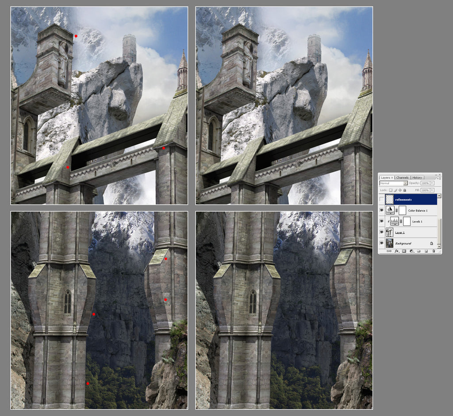This screenshot has height=416, width=453.
Task: Open the Opacity slider arrow
Action: [432, 183]
